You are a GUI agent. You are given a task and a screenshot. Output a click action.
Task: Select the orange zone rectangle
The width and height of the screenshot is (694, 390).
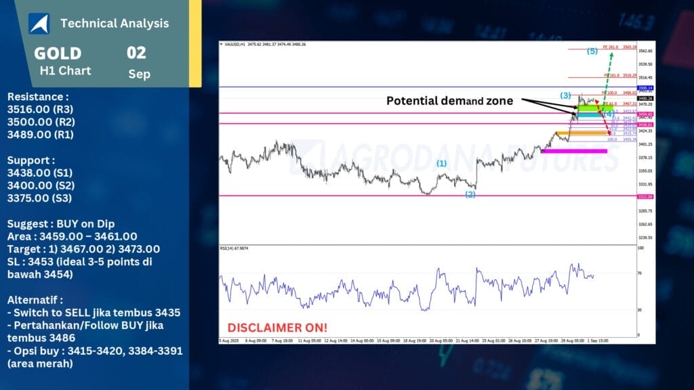coord(581,133)
